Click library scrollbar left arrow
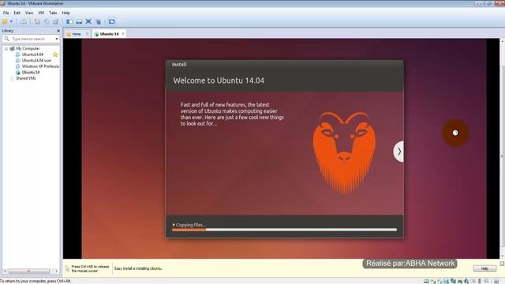The height and width of the screenshot is (284, 505). coord(5,271)
